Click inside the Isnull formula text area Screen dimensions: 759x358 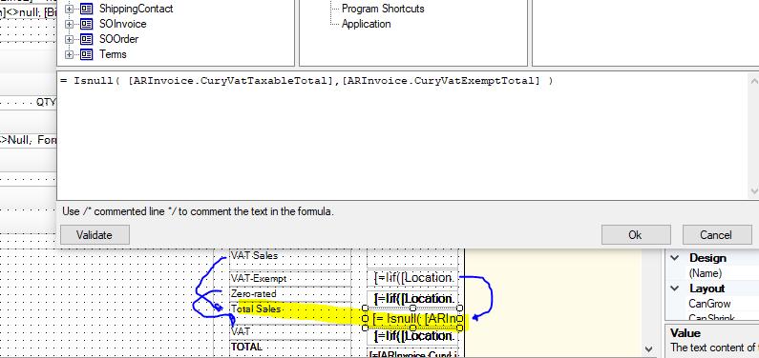click(x=402, y=135)
